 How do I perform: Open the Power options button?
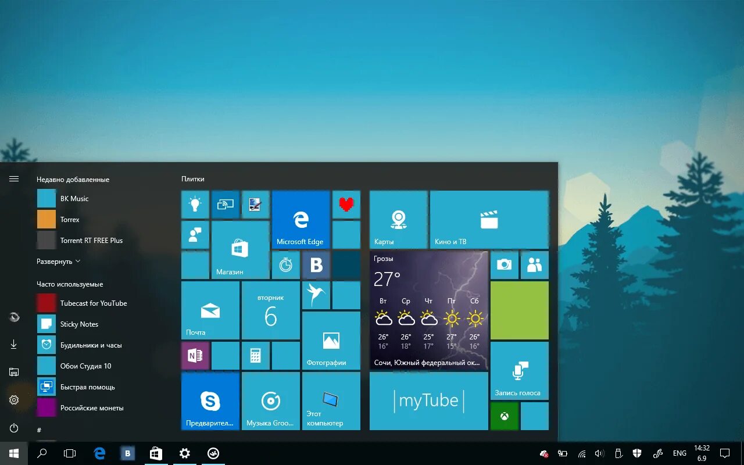(x=14, y=428)
